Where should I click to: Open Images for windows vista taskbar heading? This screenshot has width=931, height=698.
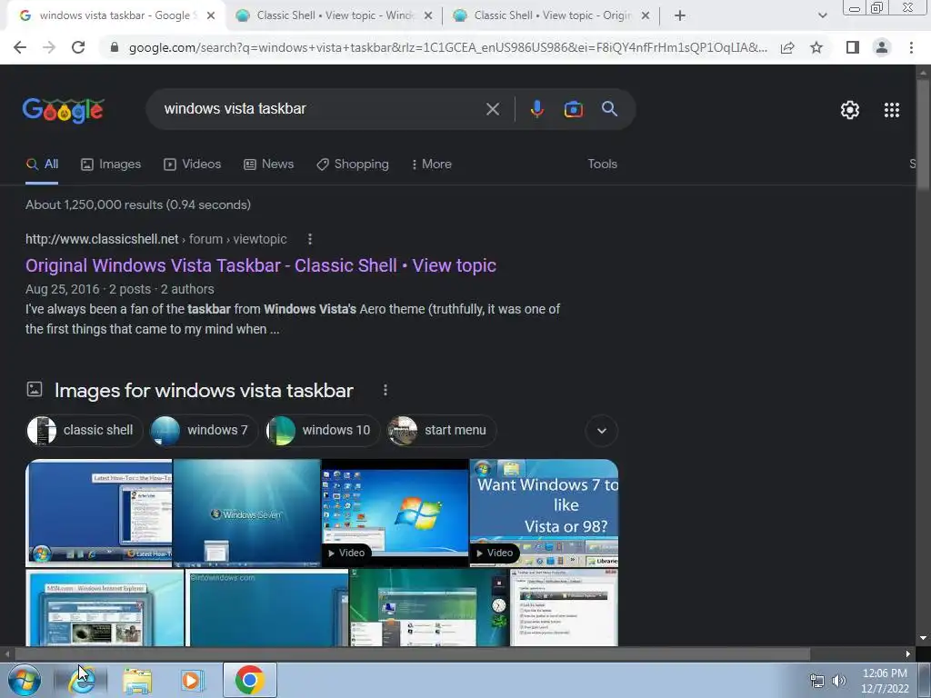(204, 391)
